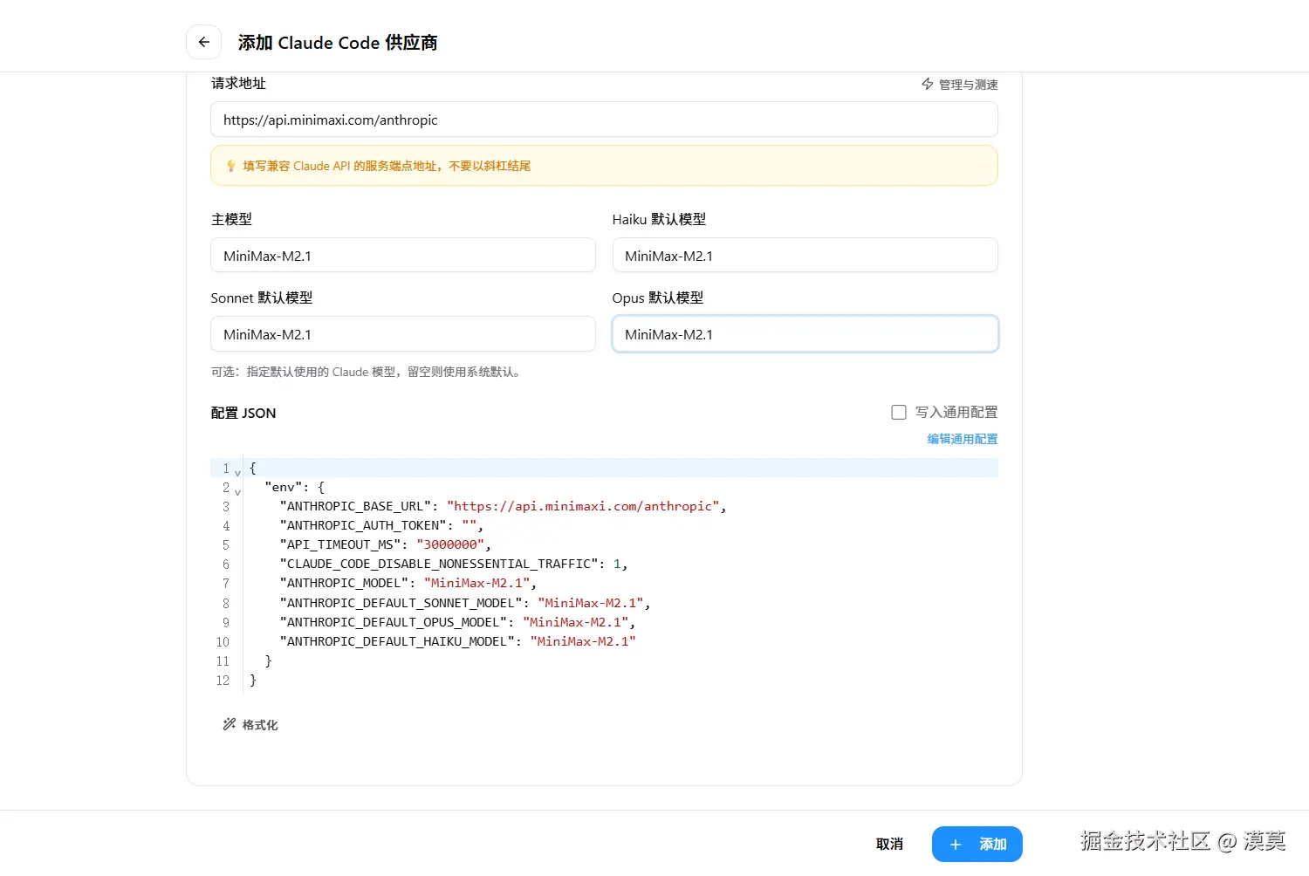Go back with the arrow button
This screenshot has height=876, width=1309.
(203, 42)
